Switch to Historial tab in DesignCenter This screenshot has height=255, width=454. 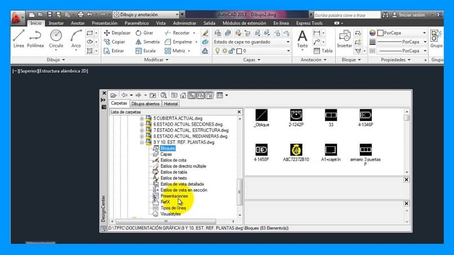(x=171, y=104)
